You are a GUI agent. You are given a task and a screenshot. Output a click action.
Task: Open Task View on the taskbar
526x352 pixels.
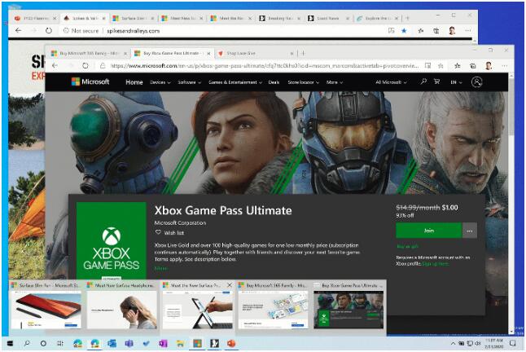(59, 343)
